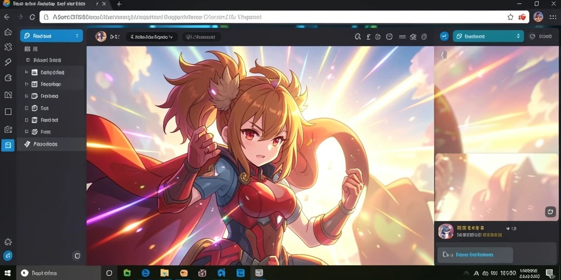This screenshot has height=280, width=561.
Task: Tick the checkbox of the top sidebar list entry
Action: [x=28, y=60]
